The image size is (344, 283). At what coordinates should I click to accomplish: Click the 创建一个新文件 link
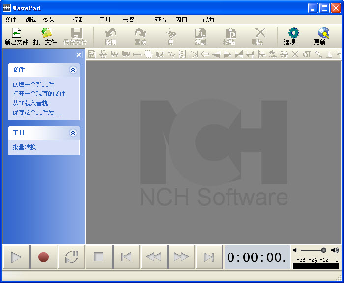coord(33,85)
